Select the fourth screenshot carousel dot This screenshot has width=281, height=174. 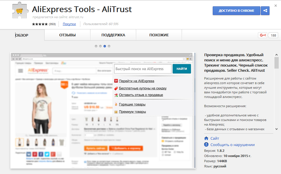[109, 46]
